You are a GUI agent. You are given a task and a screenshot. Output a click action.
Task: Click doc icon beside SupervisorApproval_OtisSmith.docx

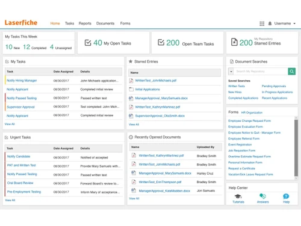coord(131,116)
